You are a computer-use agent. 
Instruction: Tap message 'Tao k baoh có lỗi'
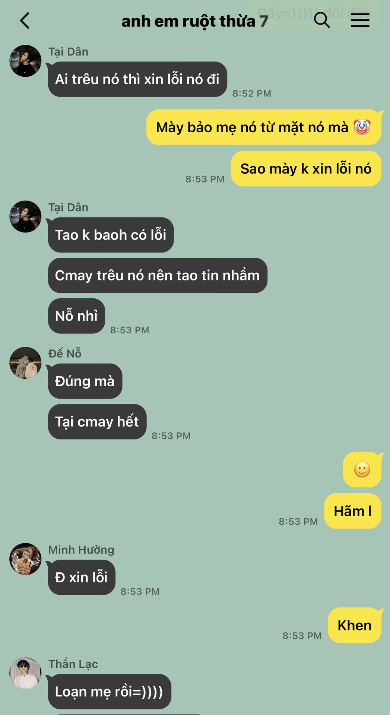[111, 235]
